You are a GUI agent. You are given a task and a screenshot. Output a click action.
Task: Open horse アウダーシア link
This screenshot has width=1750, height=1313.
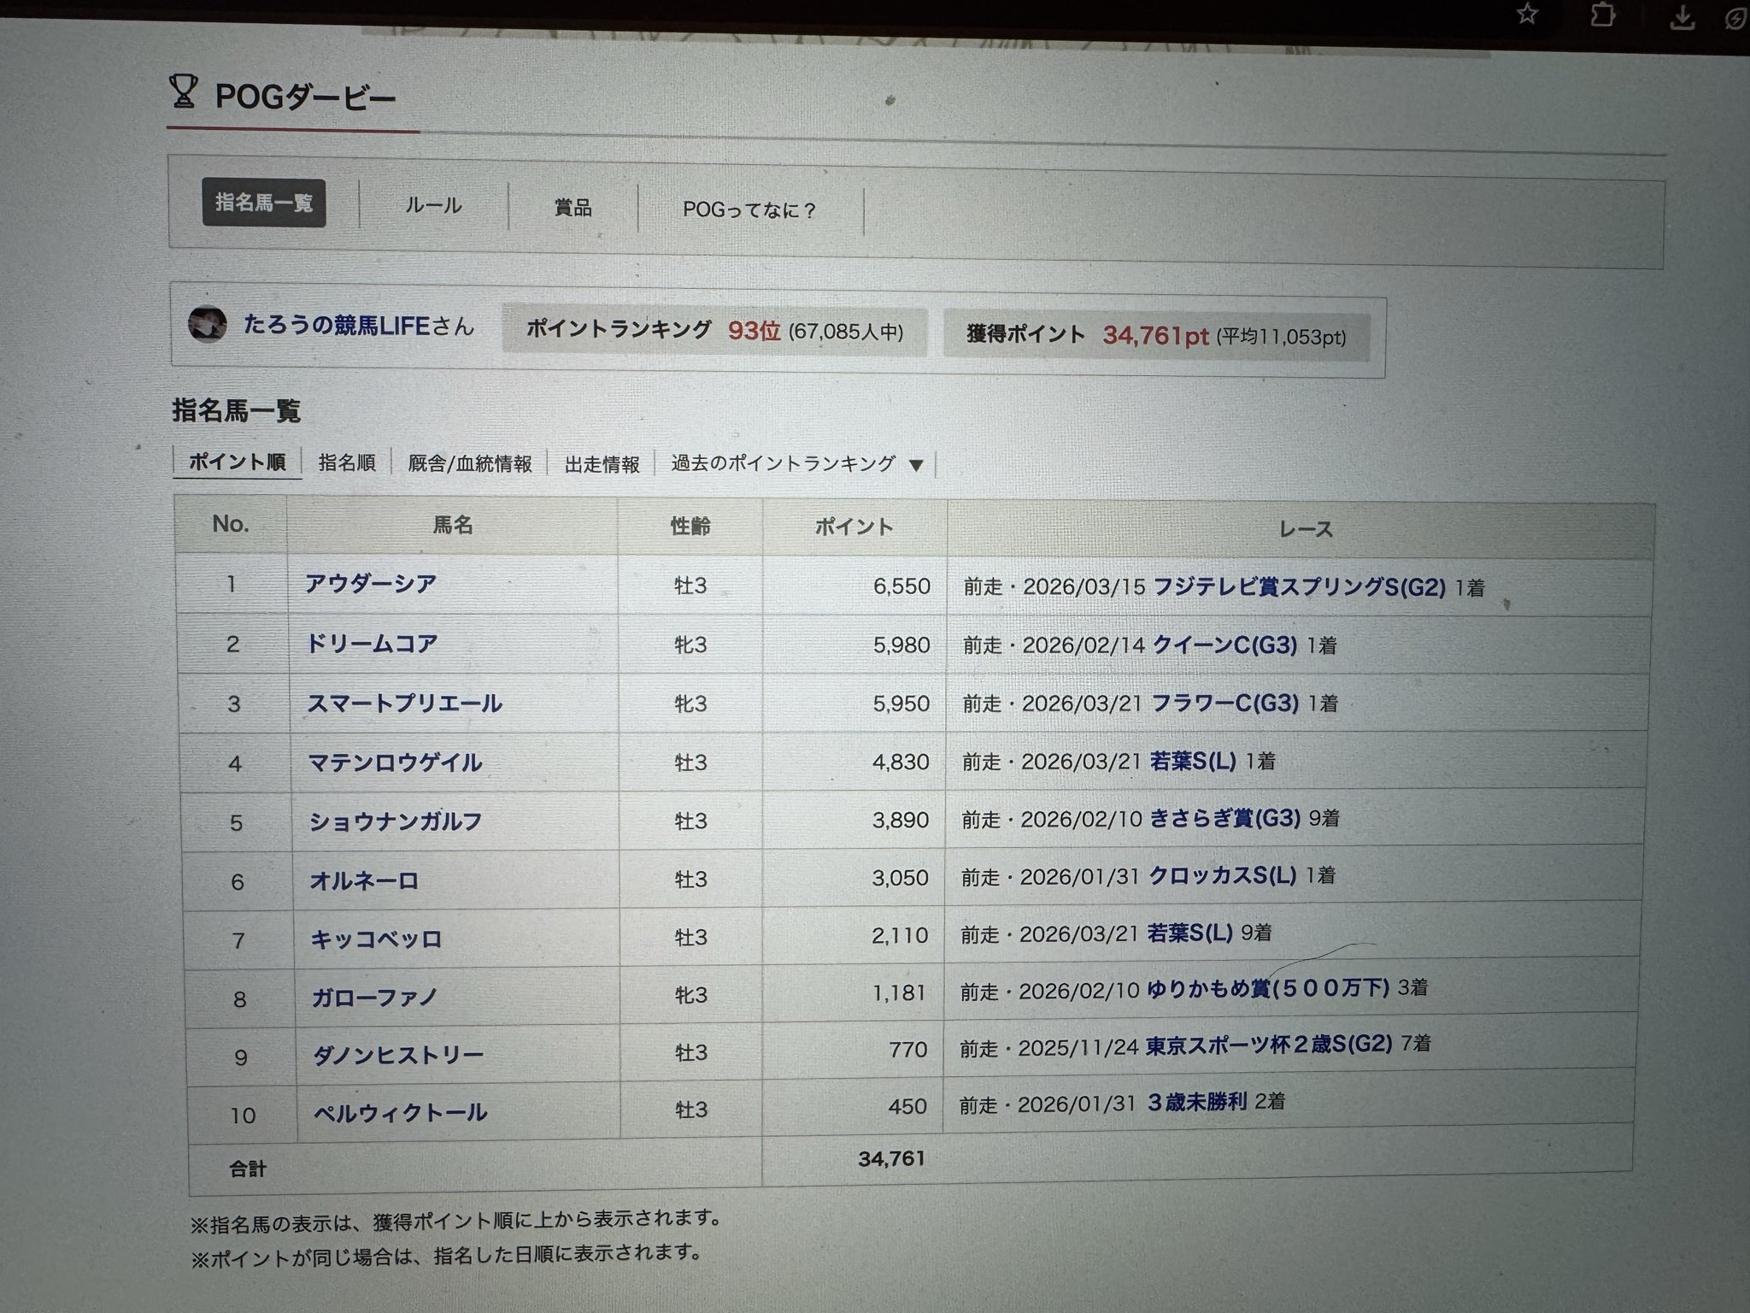point(371,584)
